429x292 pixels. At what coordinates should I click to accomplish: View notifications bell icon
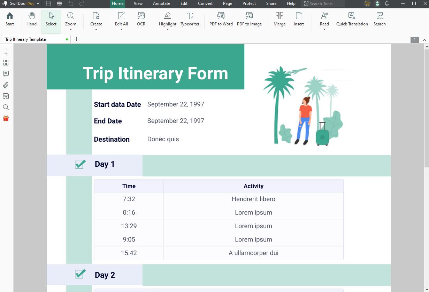pos(387,3)
